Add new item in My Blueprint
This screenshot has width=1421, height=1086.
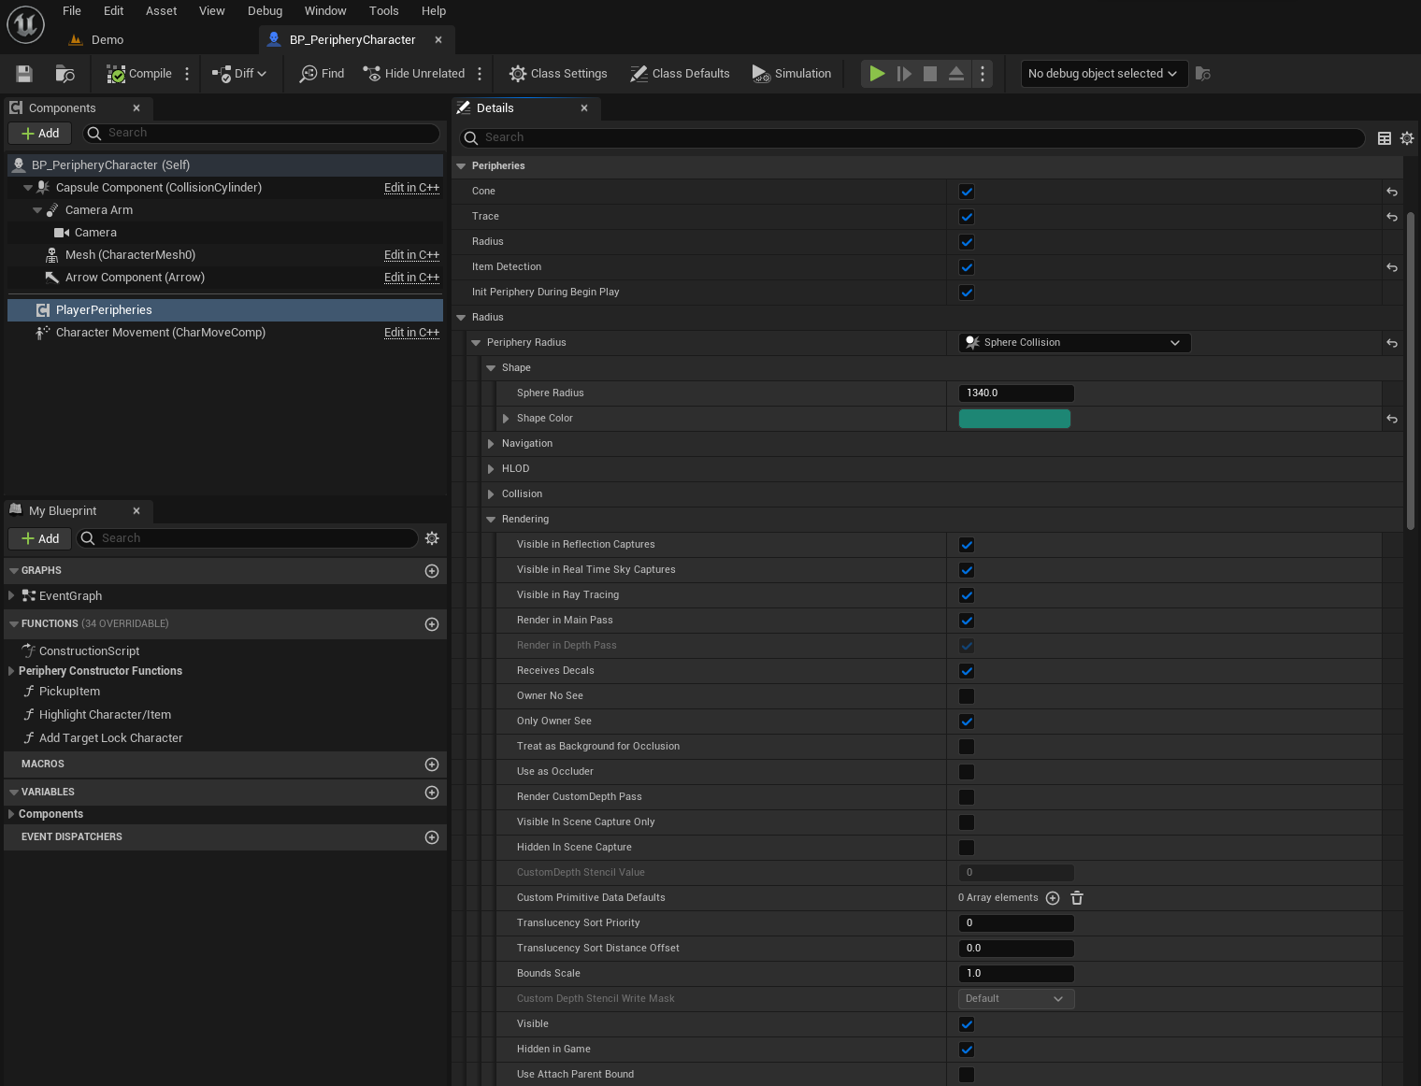(x=40, y=539)
